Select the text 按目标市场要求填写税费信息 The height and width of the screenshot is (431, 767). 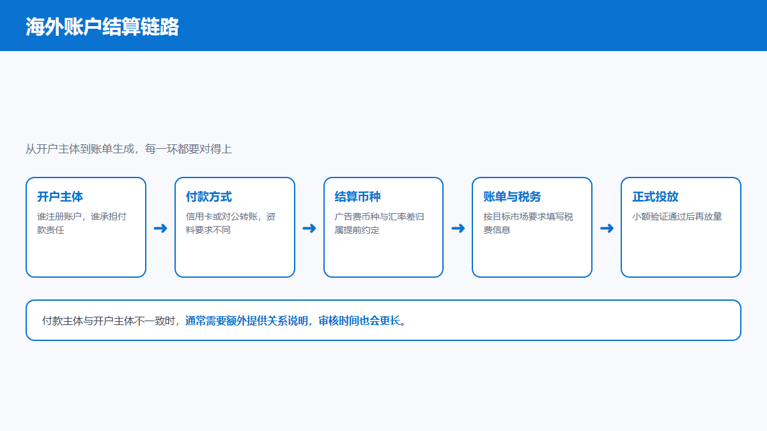pyautogui.click(x=529, y=223)
